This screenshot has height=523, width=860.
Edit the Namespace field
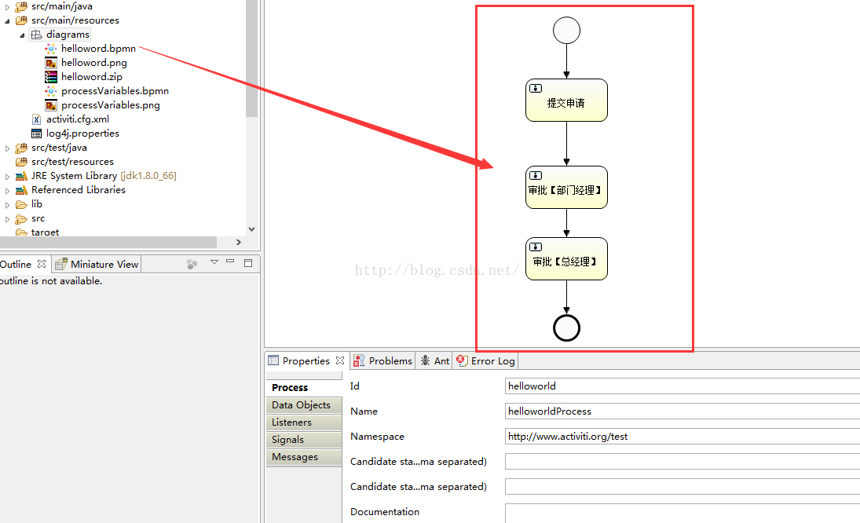(683, 437)
